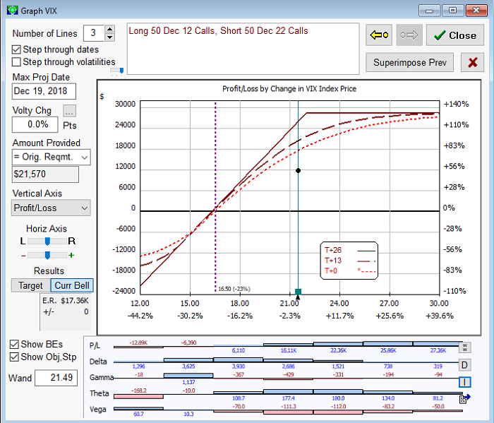
Task: Click the WW button beside P/L row
Action: pos(464,347)
